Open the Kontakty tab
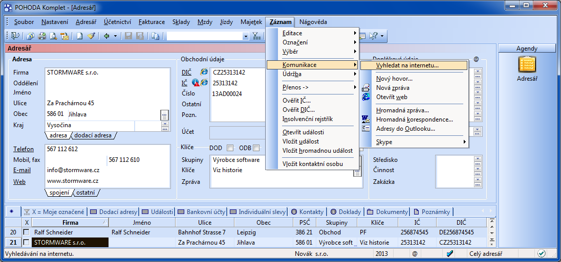The image size is (561, 262). coord(307,211)
